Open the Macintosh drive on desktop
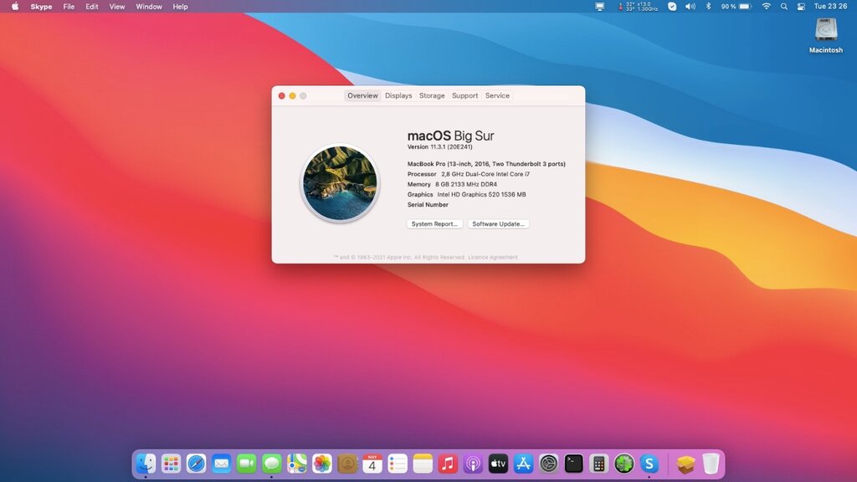Screen dimensions: 857x482 826,30
